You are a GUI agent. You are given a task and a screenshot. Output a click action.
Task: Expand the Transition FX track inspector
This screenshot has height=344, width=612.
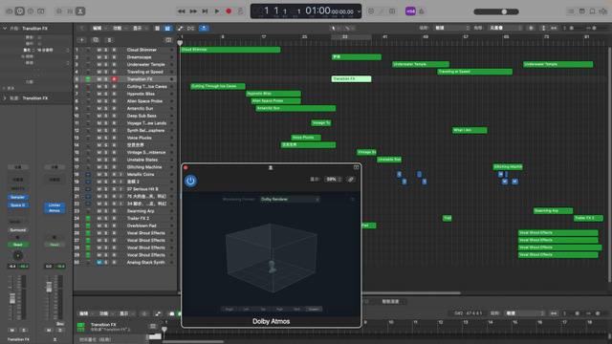pos(5,97)
